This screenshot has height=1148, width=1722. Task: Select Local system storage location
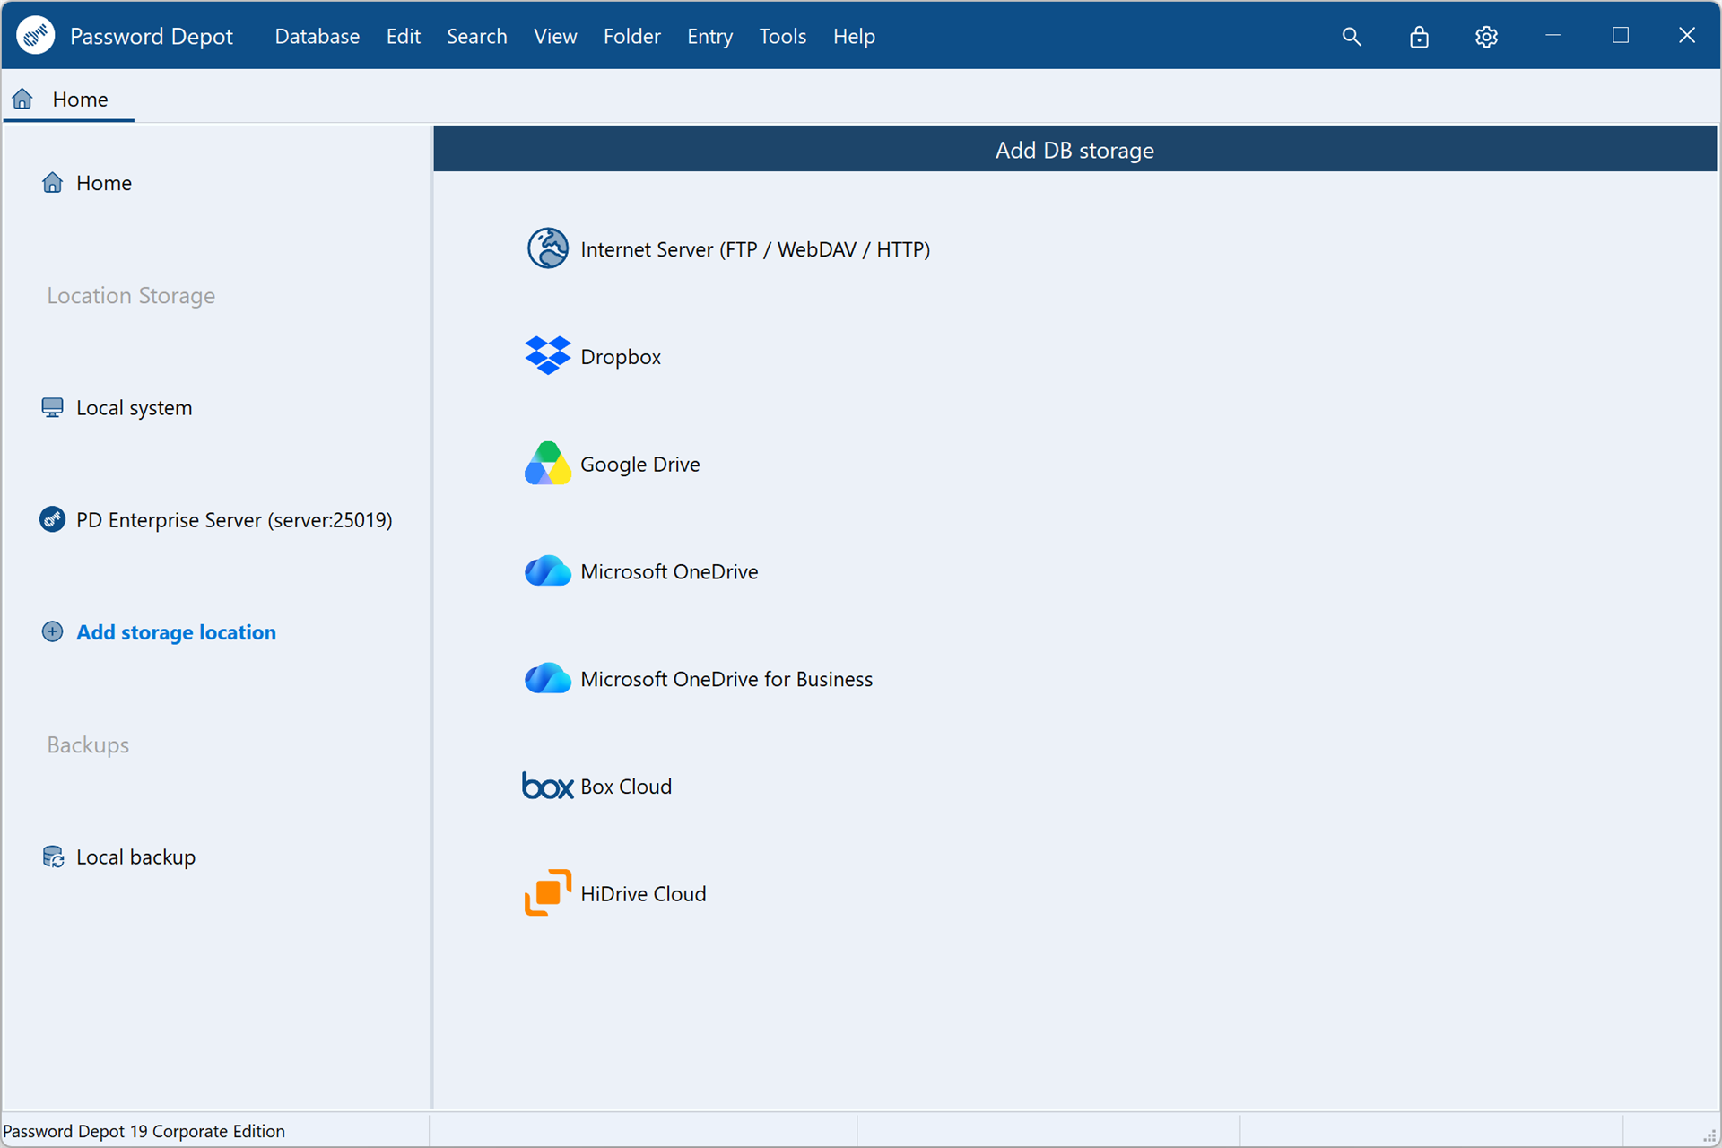tap(135, 408)
